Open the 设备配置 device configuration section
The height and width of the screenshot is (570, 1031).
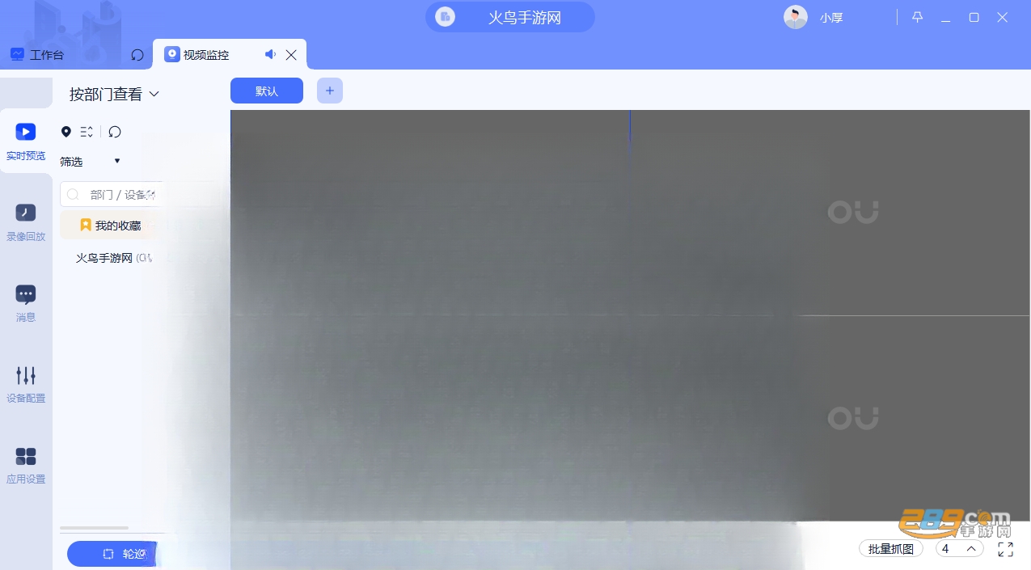pyautogui.click(x=26, y=384)
